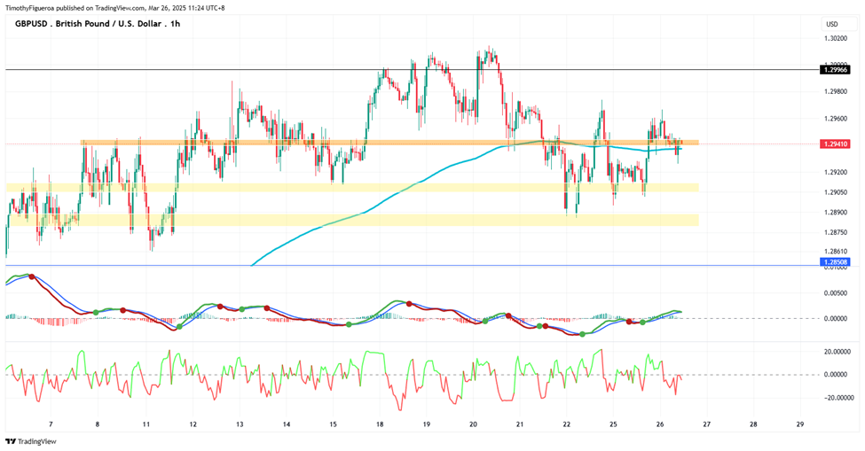Click the 0.00500 MACD scale label
The height and width of the screenshot is (451, 865).
[837, 293]
